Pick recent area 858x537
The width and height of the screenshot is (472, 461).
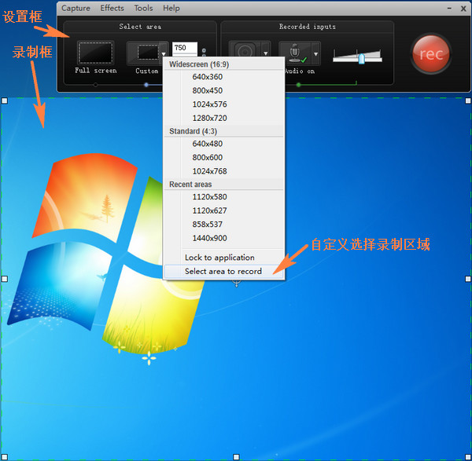click(x=223, y=225)
